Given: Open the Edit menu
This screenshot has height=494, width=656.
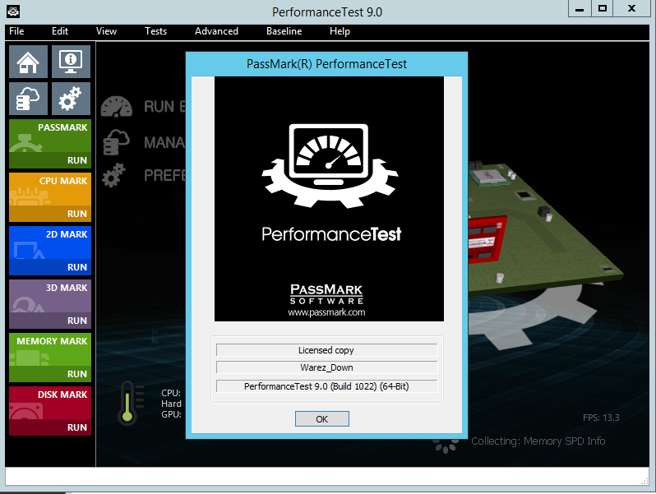Looking at the screenshot, I should pyautogui.click(x=60, y=31).
